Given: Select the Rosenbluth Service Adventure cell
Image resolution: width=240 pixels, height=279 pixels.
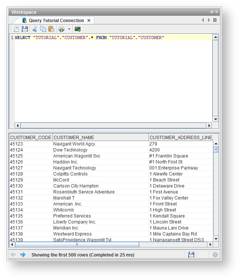Looking at the screenshot, I should click(x=100, y=192).
